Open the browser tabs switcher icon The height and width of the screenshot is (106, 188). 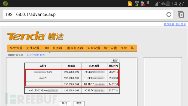pyautogui.click(x=181, y=14)
